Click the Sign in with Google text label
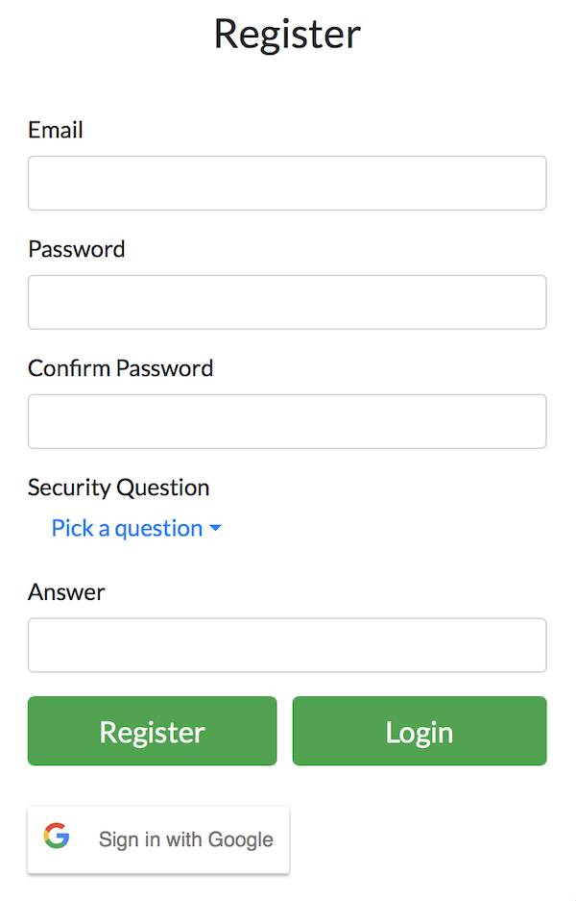The image size is (576, 901). 184,839
